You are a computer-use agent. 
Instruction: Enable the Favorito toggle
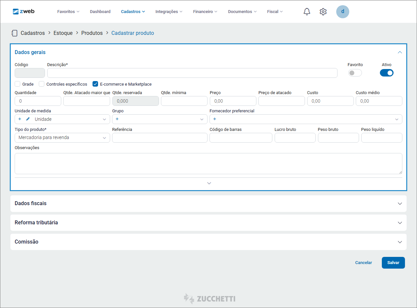[x=355, y=73]
